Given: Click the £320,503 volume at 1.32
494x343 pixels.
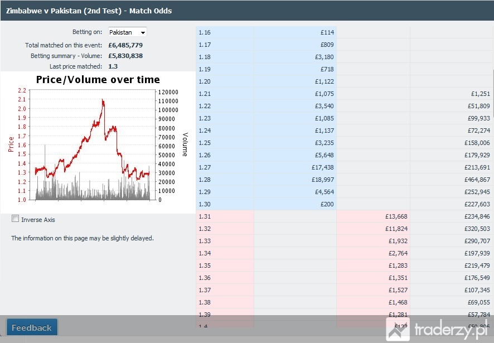Looking at the screenshot, I should pyautogui.click(x=477, y=229).
